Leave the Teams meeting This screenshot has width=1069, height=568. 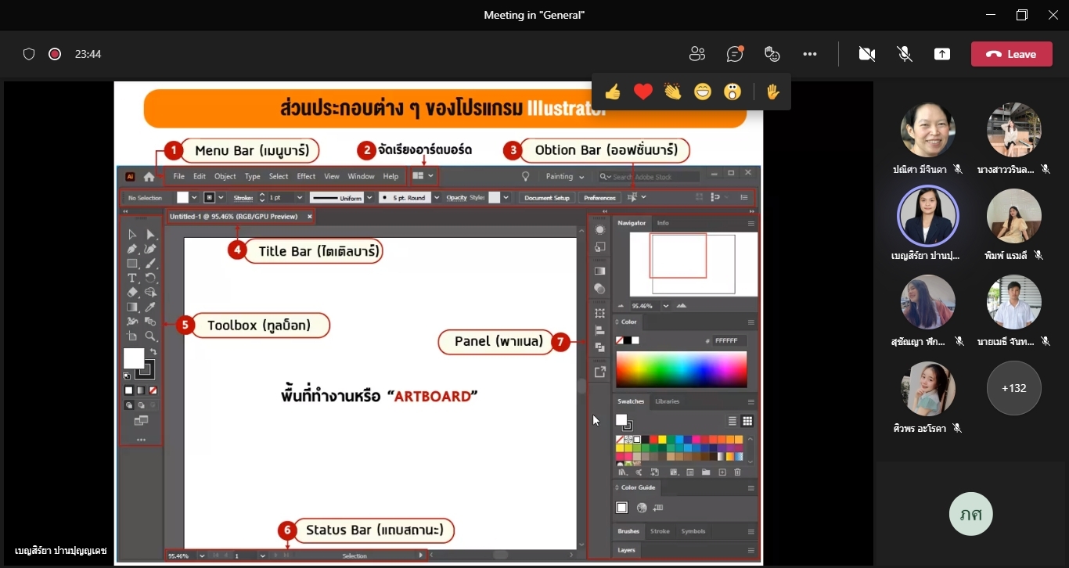1012,54
